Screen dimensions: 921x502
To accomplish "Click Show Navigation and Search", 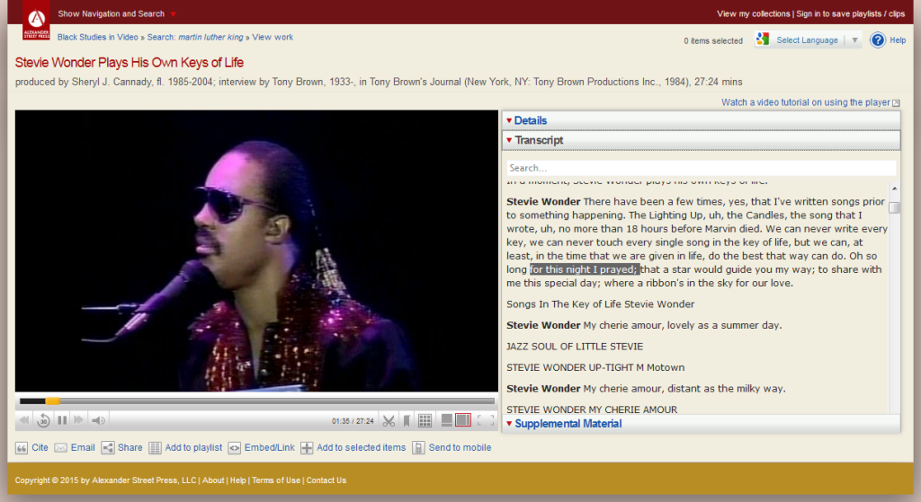I will pyautogui.click(x=111, y=13).
